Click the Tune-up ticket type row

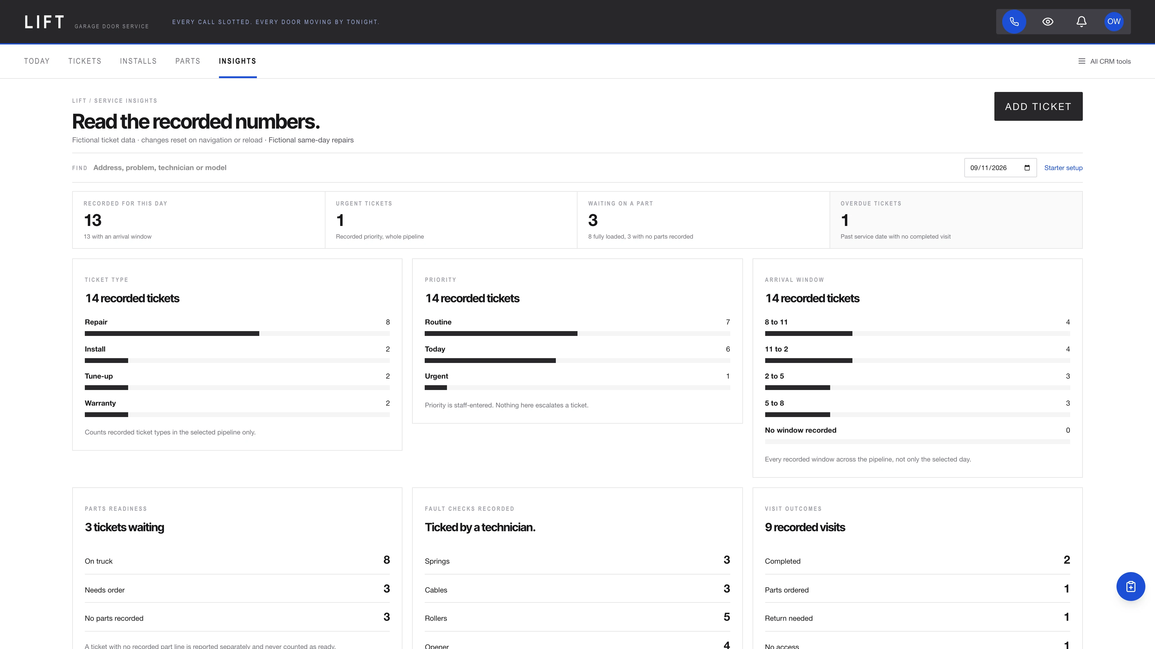tap(237, 381)
